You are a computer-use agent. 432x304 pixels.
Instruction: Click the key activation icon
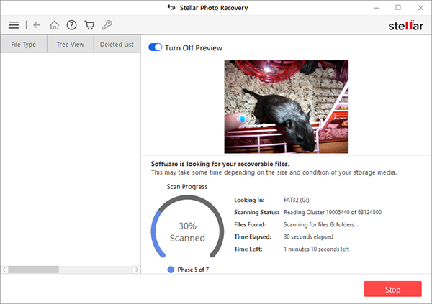pos(107,24)
